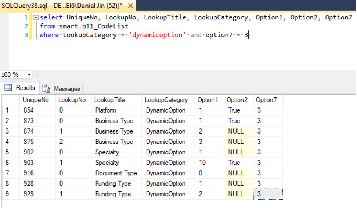
Task: Click the cell with UniqueNo 873
Action: [37, 121]
